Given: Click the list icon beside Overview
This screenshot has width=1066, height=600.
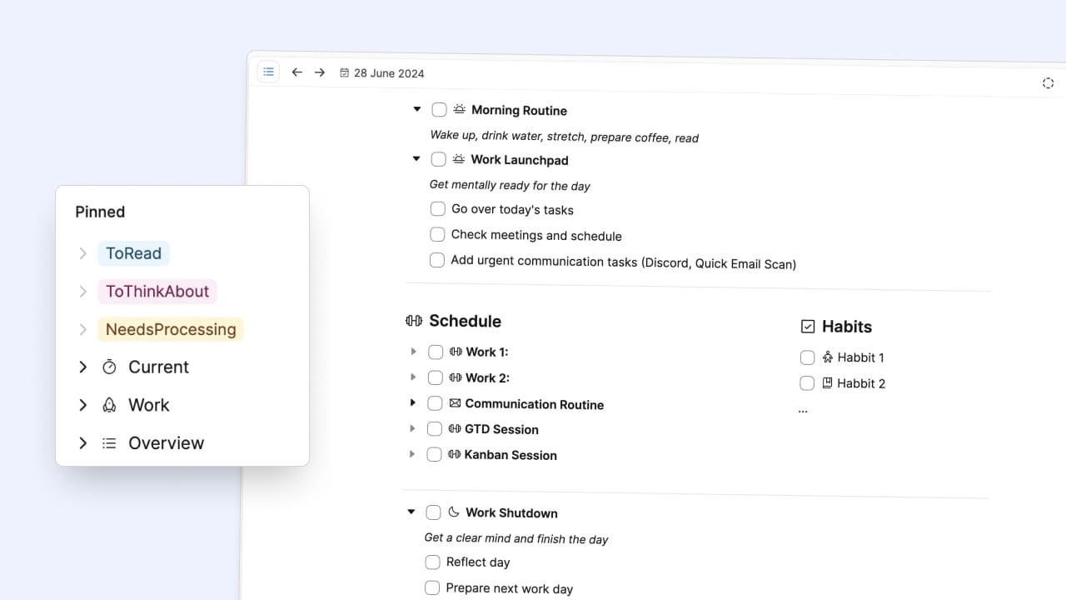Looking at the screenshot, I should [109, 443].
